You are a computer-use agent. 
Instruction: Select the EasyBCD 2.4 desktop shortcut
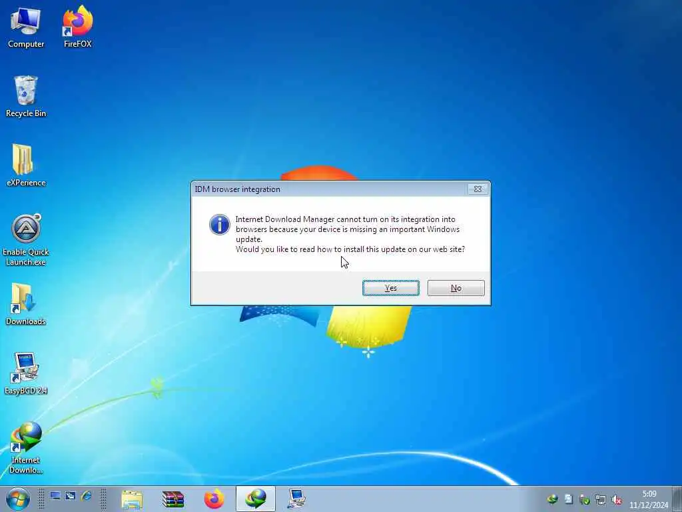[26, 373]
